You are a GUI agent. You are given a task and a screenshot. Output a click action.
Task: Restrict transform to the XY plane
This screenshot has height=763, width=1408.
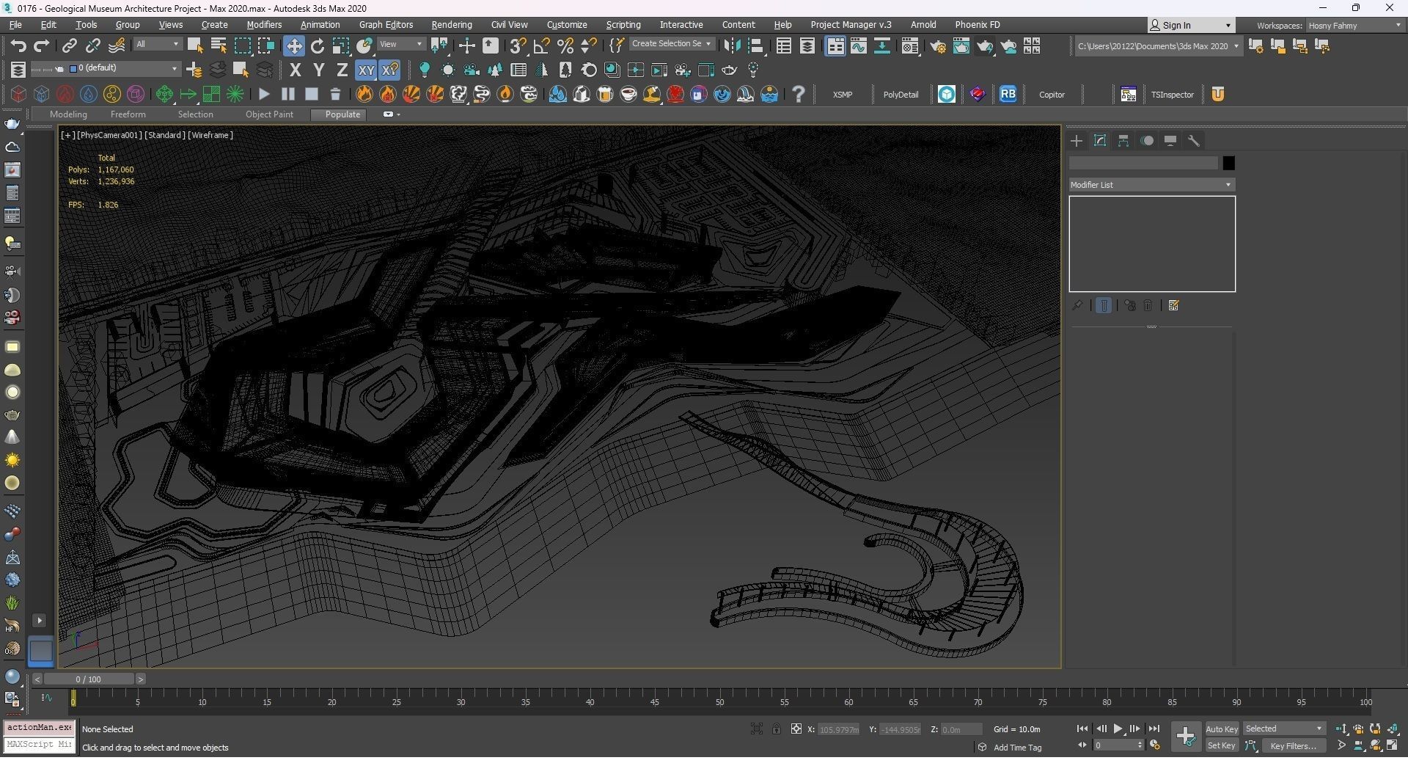(x=365, y=70)
